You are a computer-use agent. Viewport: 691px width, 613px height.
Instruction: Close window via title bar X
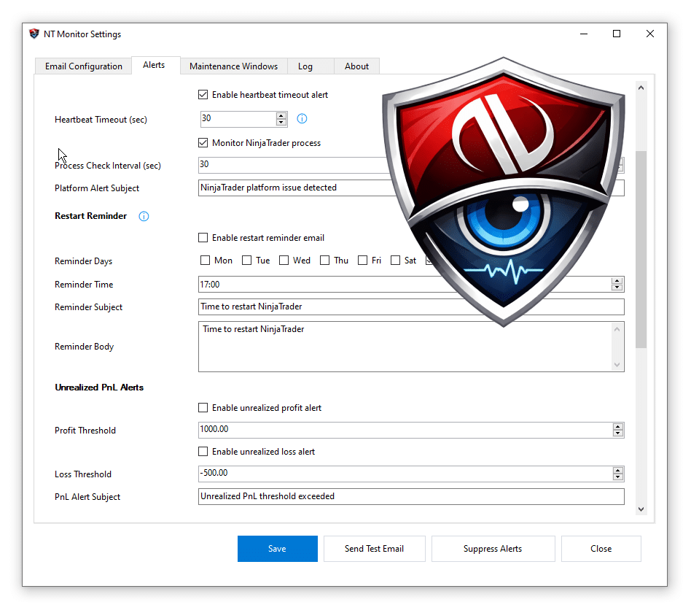tap(650, 34)
